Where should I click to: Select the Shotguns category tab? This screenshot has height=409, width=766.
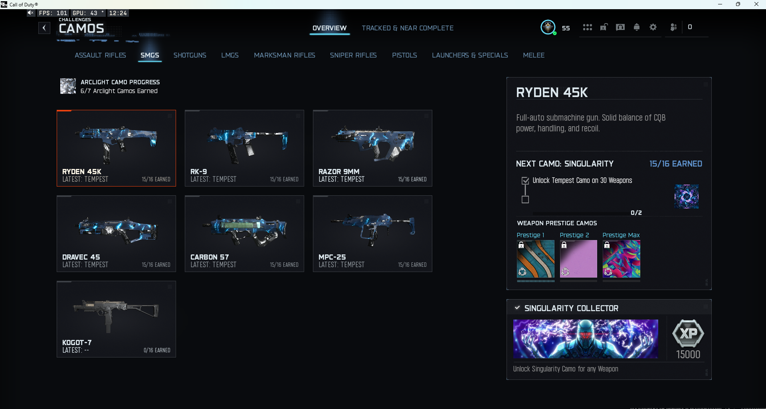(x=190, y=55)
